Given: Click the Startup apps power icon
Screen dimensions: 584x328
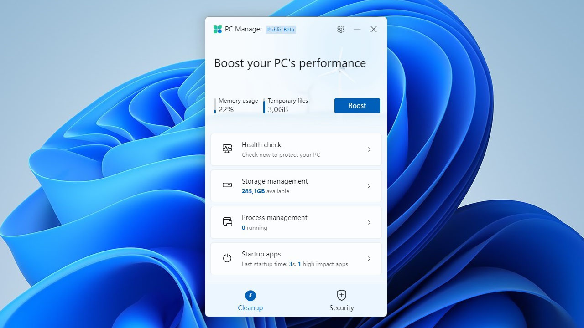Looking at the screenshot, I should (227, 258).
